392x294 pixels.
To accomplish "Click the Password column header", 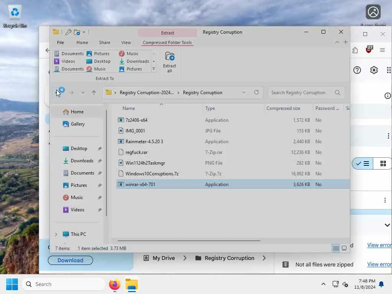I will (327, 108).
